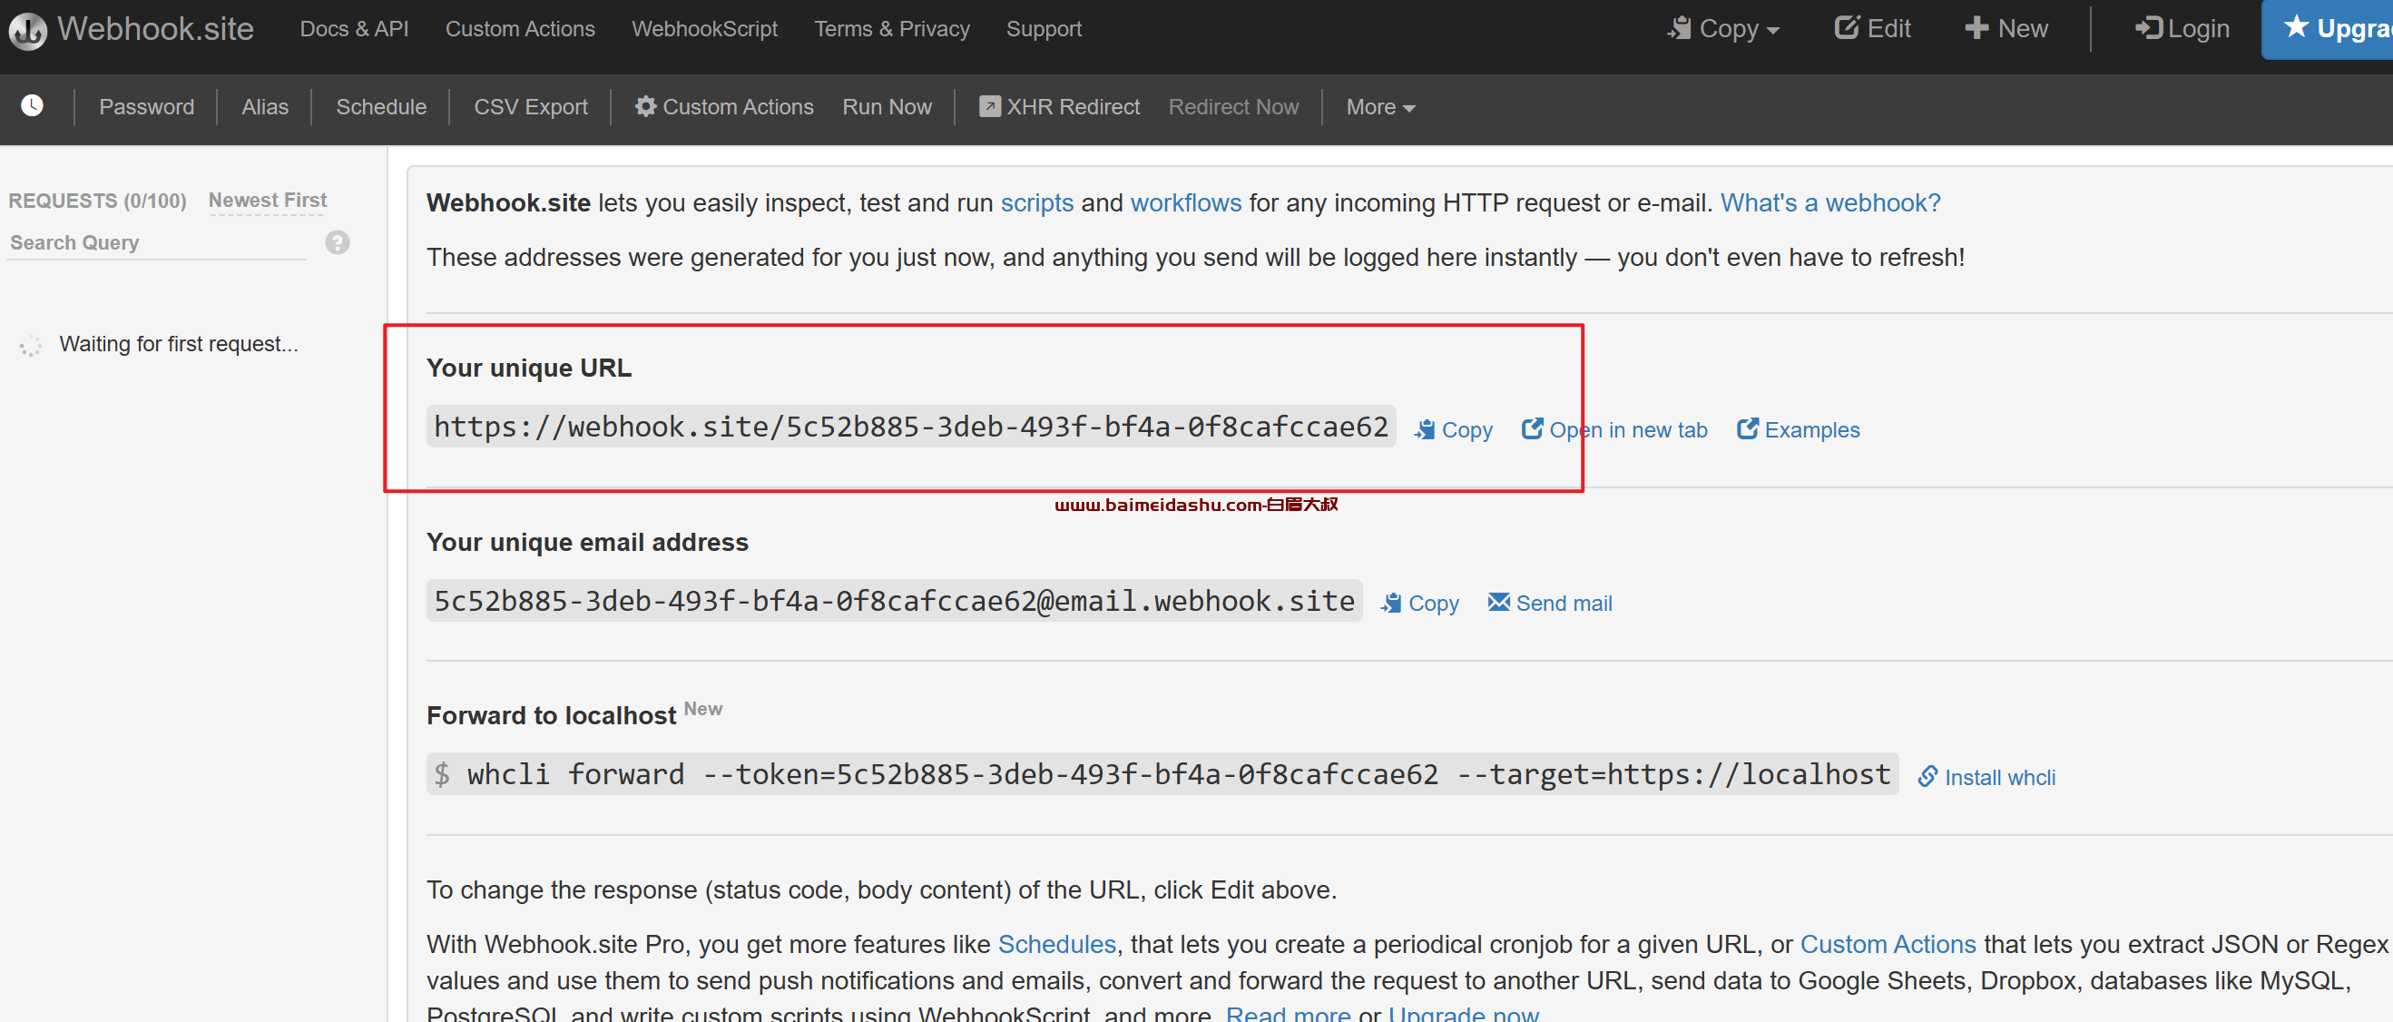Click the Login button

(2182, 29)
